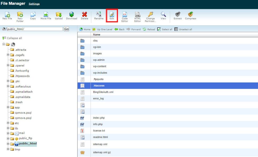Select the wp-content folder row

point(168,66)
